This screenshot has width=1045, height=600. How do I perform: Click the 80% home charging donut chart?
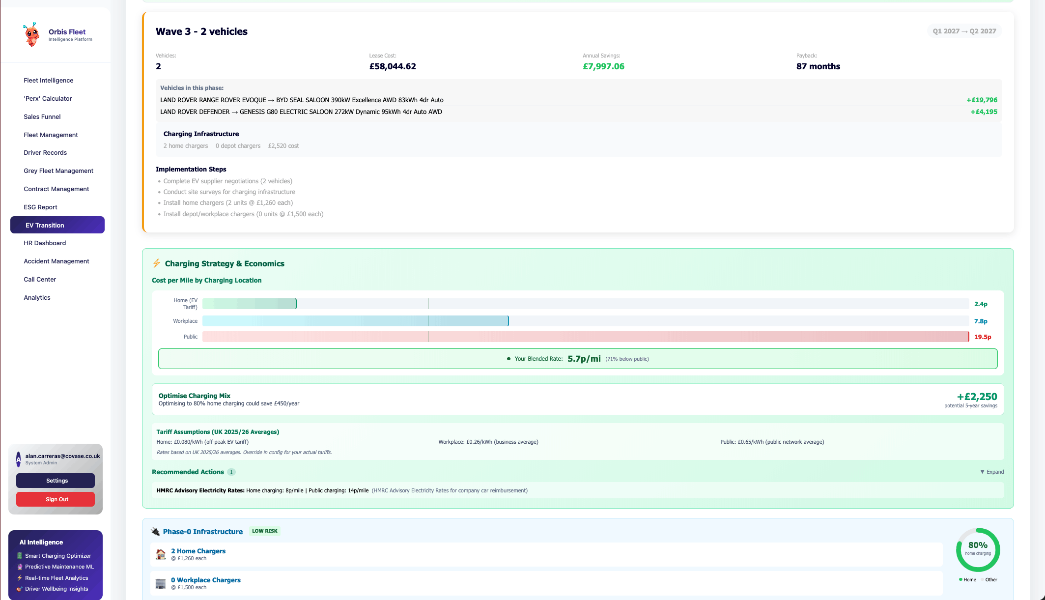978,549
